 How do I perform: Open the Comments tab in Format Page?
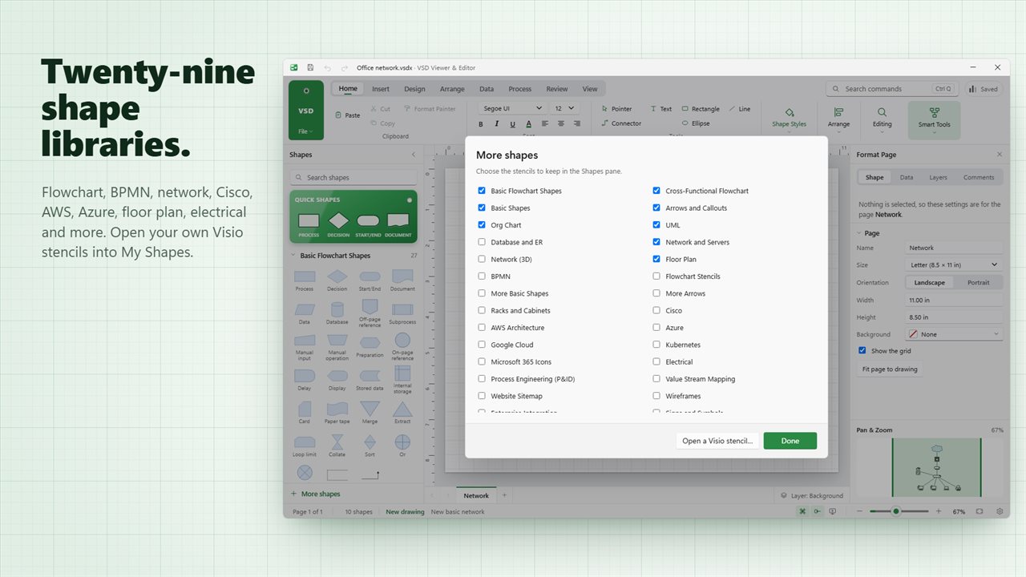[979, 178]
